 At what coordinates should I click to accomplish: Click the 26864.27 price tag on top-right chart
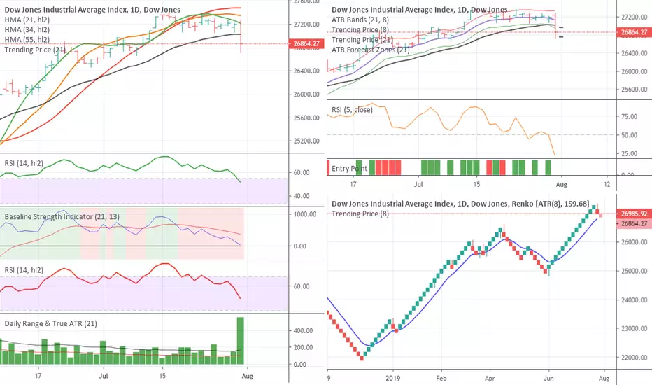click(634, 32)
